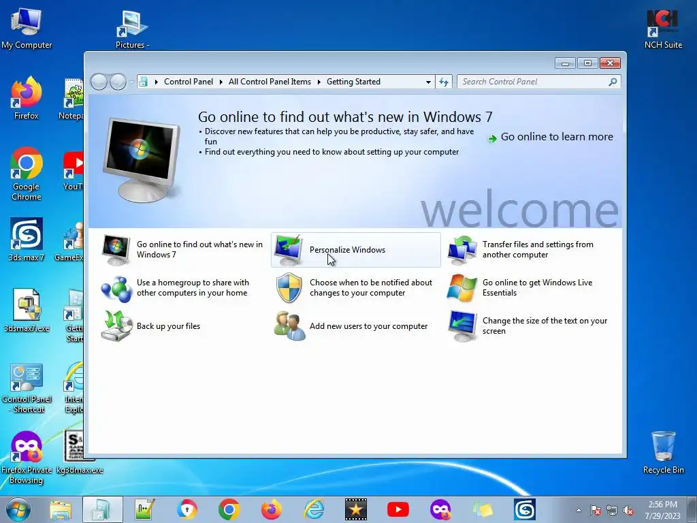Open Windows Explorer folder in the taskbar
Image resolution: width=697 pixels, height=523 pixels.
61,509
